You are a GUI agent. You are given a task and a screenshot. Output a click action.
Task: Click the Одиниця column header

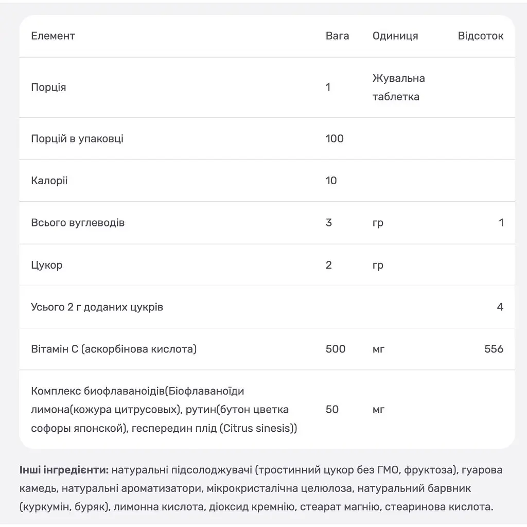395,36
